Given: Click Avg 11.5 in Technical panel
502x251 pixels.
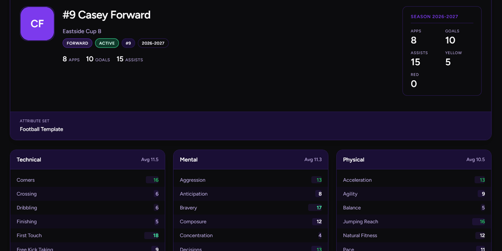Looking at the screenshot, I should click(x=150, y=160).
